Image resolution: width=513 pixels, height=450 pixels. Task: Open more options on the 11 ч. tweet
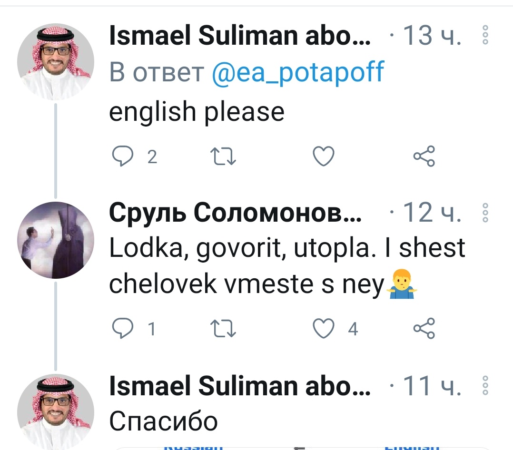point(485,386)
